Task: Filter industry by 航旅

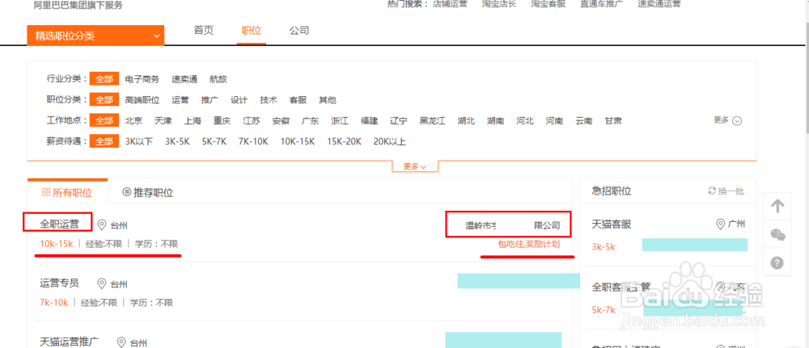Action: 218,79
